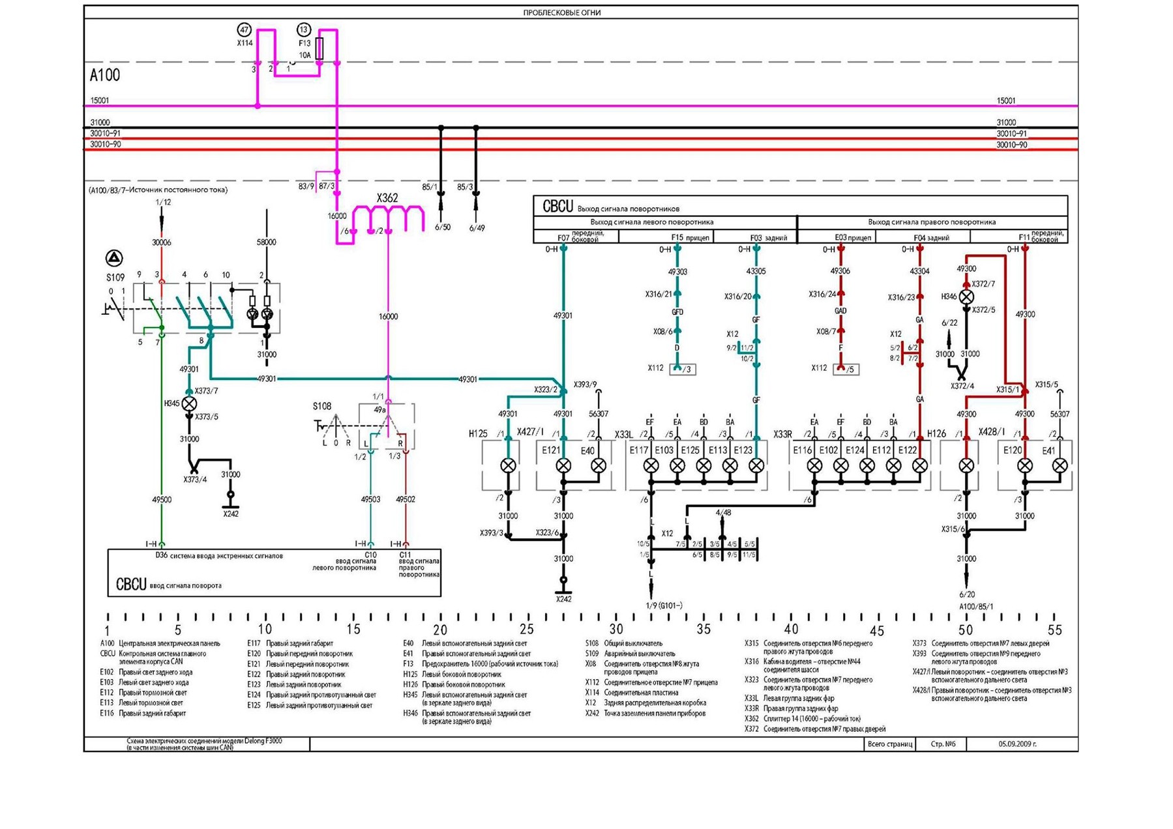This screenshot has width=1173, height=829.
Task: Click the X427/I connector label
Action: click(530, 432)
